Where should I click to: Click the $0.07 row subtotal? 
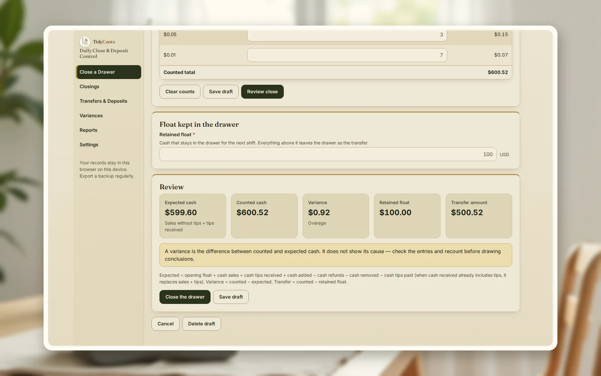tap(501, 55)
